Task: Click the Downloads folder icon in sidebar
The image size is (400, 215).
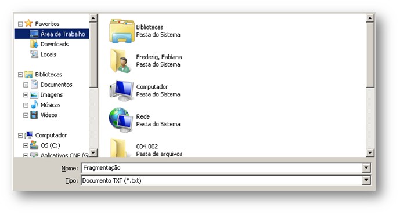Action: [34, 44]
